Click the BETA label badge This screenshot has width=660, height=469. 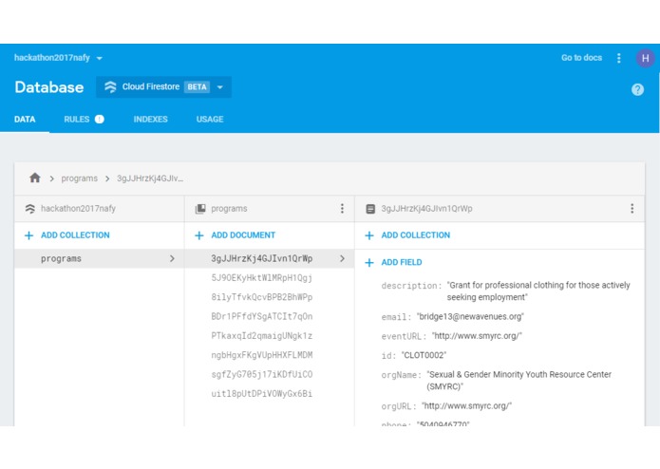(x=197, y=87)
